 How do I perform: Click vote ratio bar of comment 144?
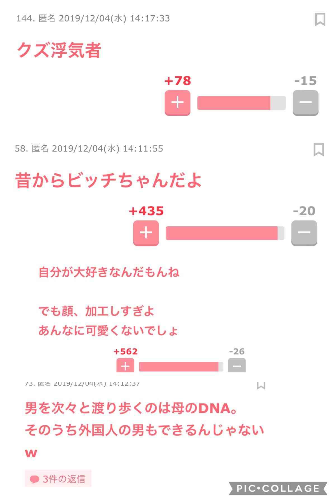click(242, 103)
